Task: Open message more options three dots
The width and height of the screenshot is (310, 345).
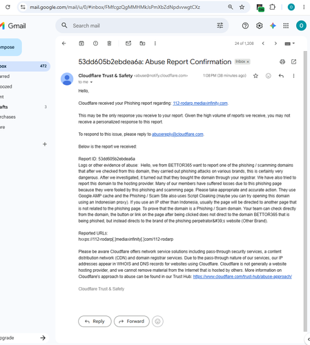Action: (293, 76)
